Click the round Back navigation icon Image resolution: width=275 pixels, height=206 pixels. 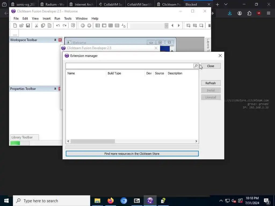coord(83,25)
